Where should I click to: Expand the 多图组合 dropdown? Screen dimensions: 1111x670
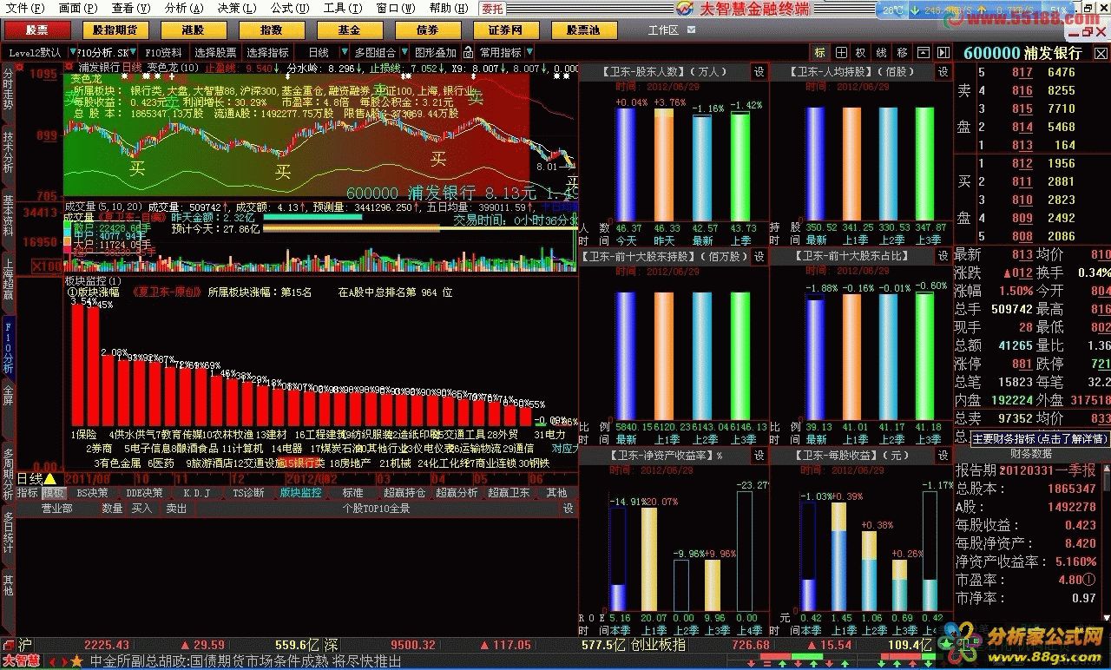coord(403,53)
